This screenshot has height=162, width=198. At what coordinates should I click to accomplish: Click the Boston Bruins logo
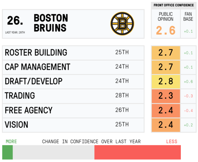tap(122, 24)
